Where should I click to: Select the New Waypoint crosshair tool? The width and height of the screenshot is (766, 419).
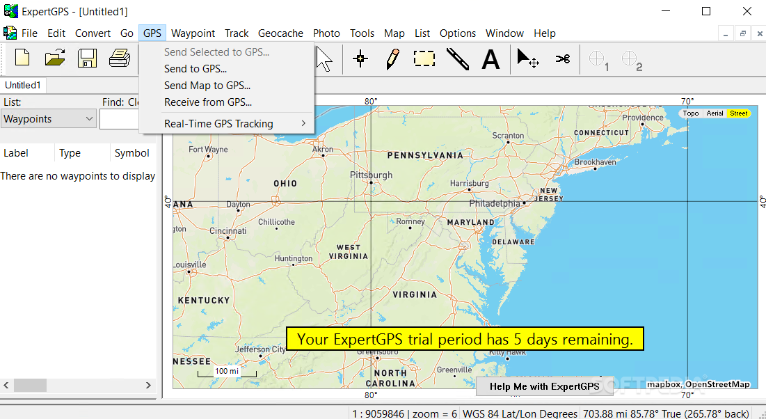click(x=360, y=59)
